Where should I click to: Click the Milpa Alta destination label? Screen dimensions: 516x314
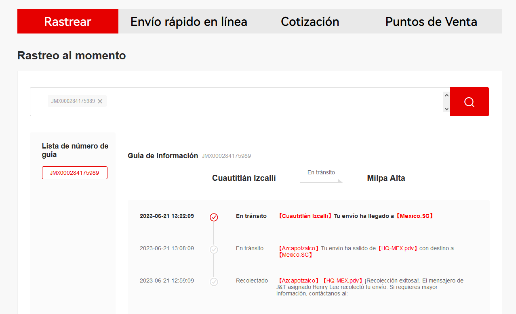pos(386,178)
